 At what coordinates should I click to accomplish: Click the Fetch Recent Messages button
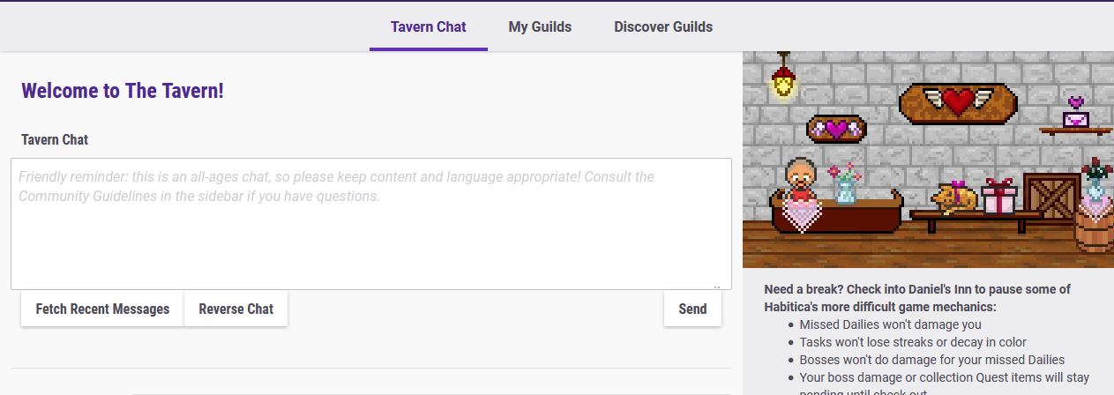(102, 309)
